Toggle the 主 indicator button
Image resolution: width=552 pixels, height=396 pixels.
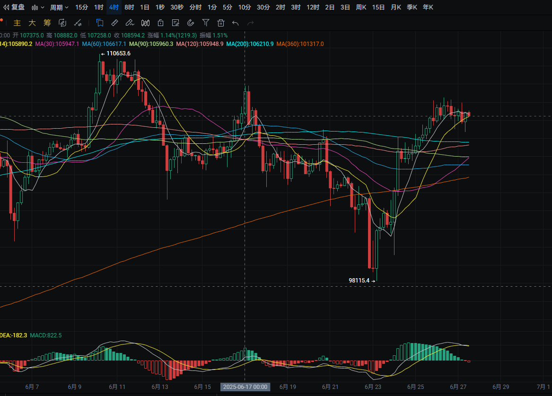17,23
